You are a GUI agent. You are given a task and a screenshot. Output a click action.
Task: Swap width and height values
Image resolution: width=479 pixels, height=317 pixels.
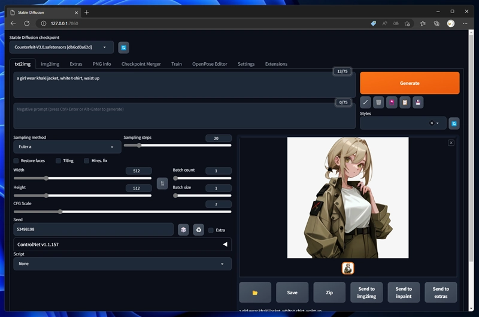pyautogui.click(x=162, y=184)
